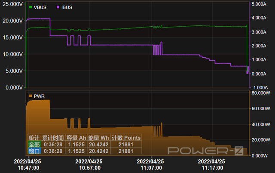The image size is (275, 173).
Task: Click the purple IBUS legend swatch
Action: [x=58, y=7]
